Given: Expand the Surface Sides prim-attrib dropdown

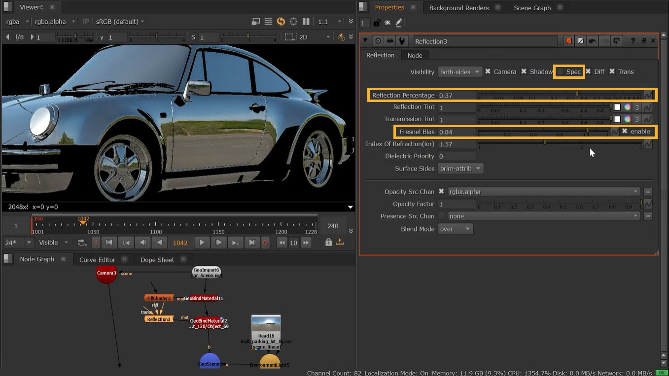Looking at the screenshot, I should (x=460, y=169).
